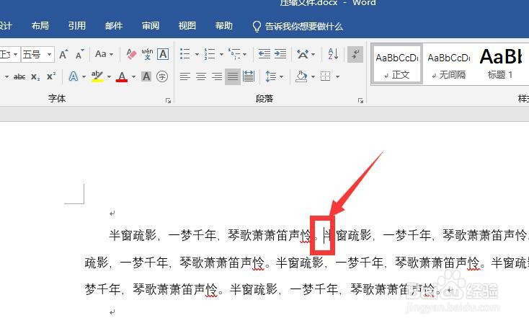Click the Shading paint bucket icon
The height and width of the screenshot is (326, 529).
pos(301,76)
